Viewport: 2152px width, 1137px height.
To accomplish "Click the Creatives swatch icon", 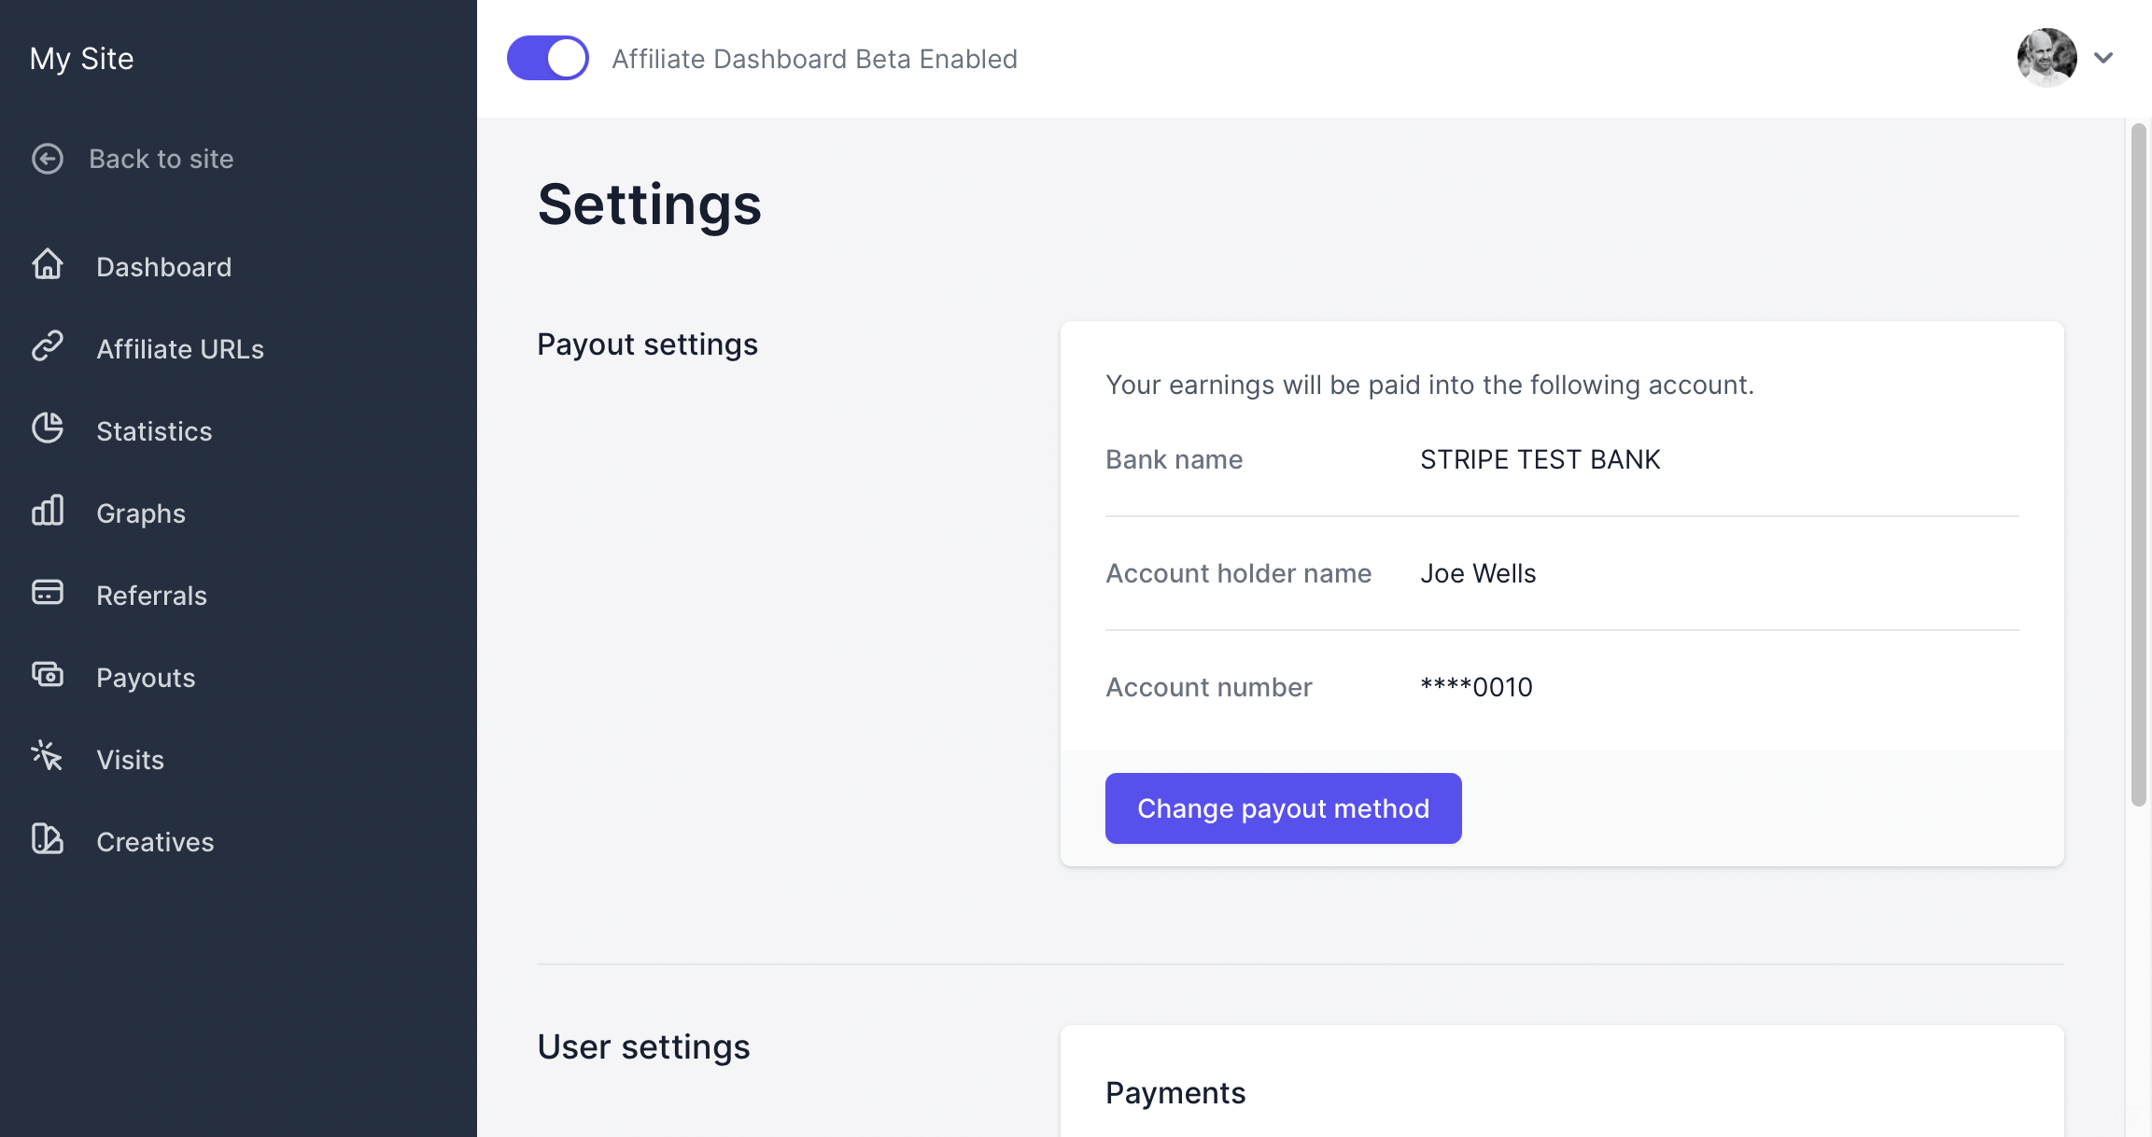I will [48, 839].
